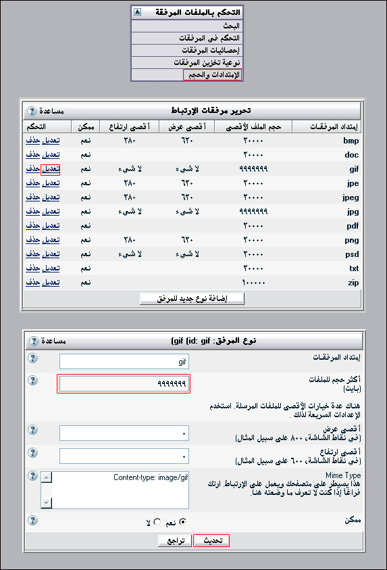Click help icon in نوع المرفق header
Image resolution: width=387 pixels, height=570 pixels.
(x=33, y=341)
